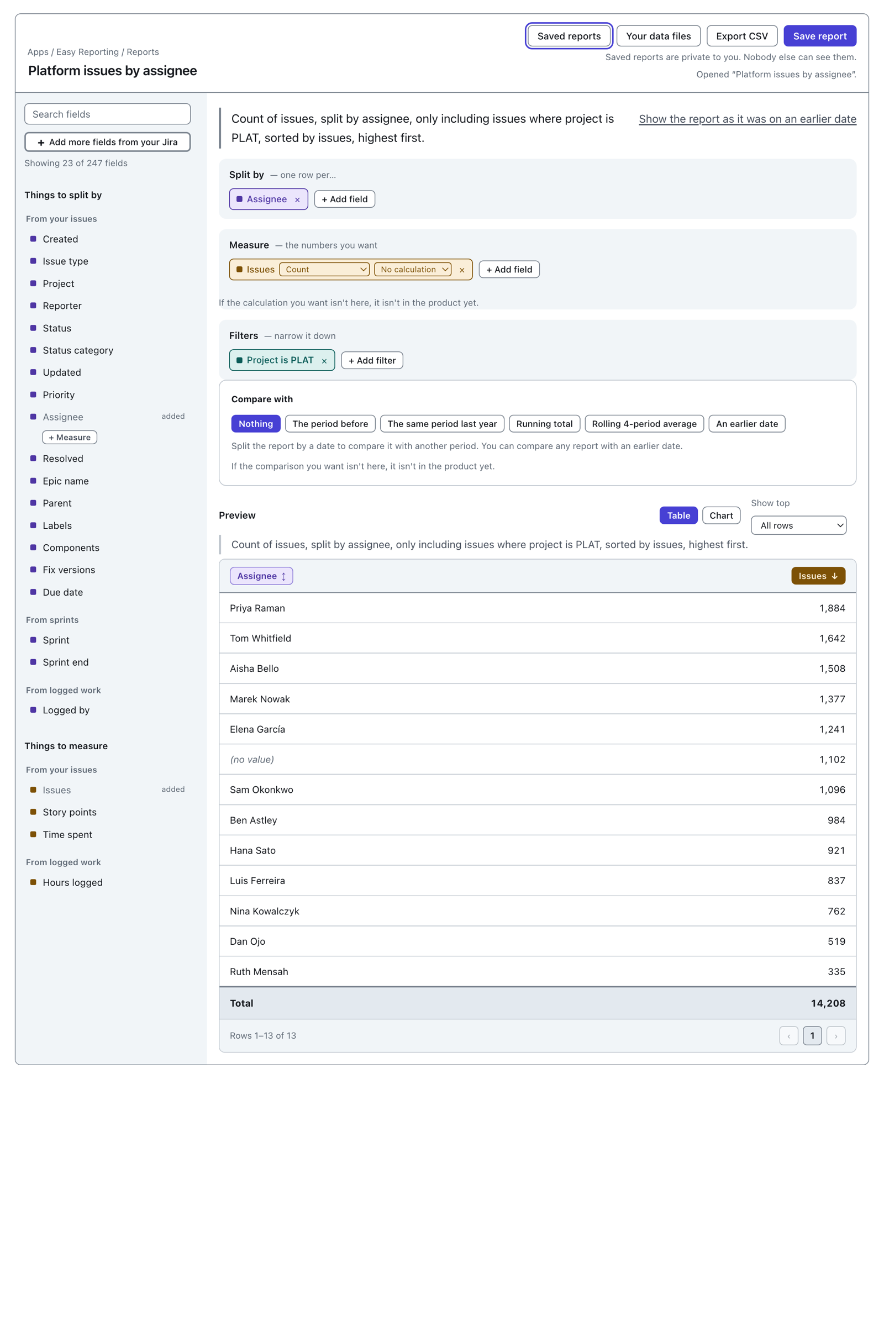Compare with Nothing
884x1326 pixels.
click(255, 424)
